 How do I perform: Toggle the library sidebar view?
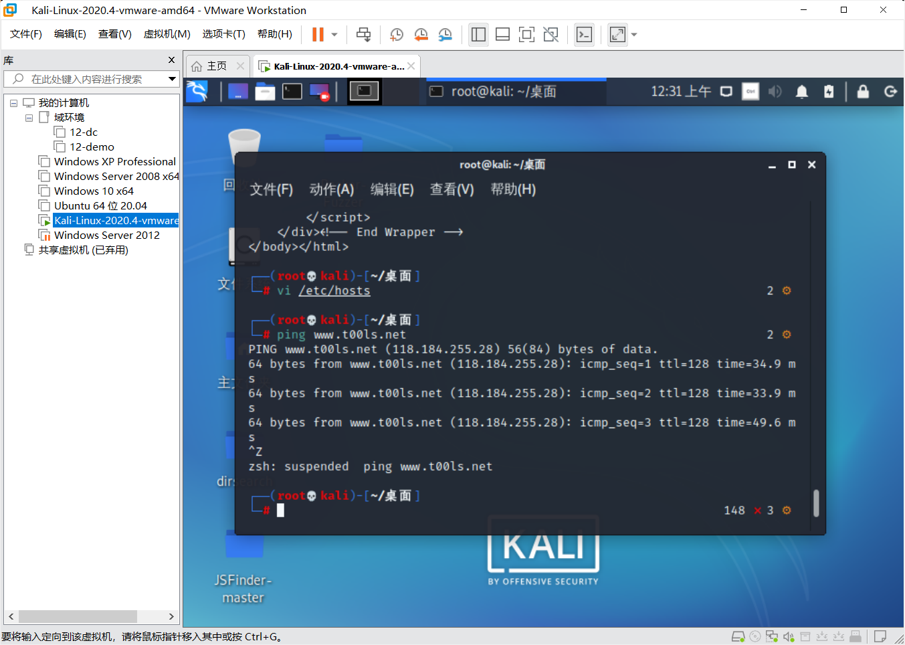point(478,34)
